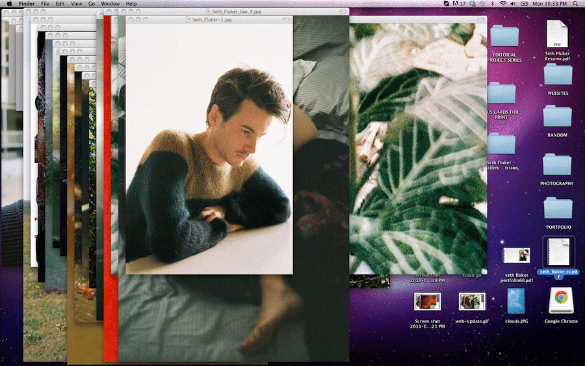Open Spotlight search magnifier
585x366 pixels.
[576, 4]
